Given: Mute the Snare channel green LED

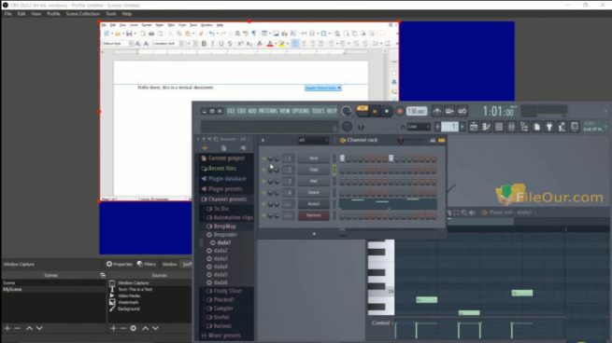Looking at the screenshot, I should pyautogui.click(x=263, y=193).
